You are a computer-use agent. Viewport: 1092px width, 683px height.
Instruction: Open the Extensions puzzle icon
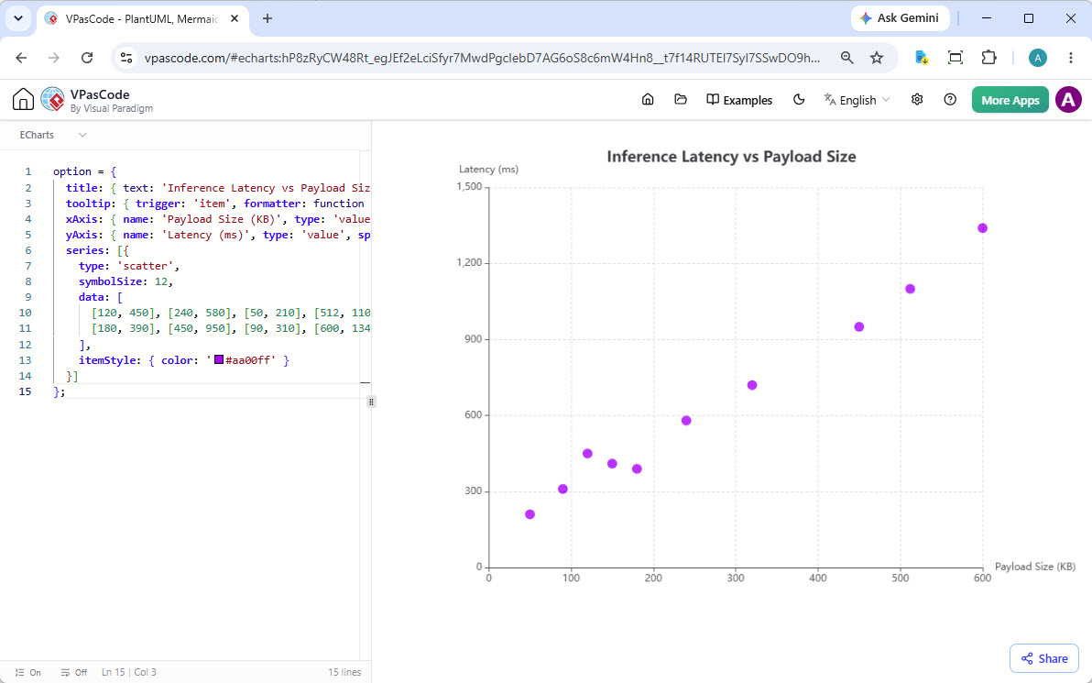(988, 58)
